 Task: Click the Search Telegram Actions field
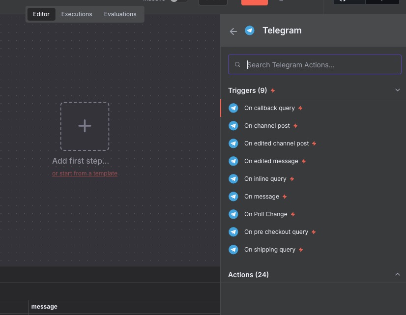(x=315, y=64)
